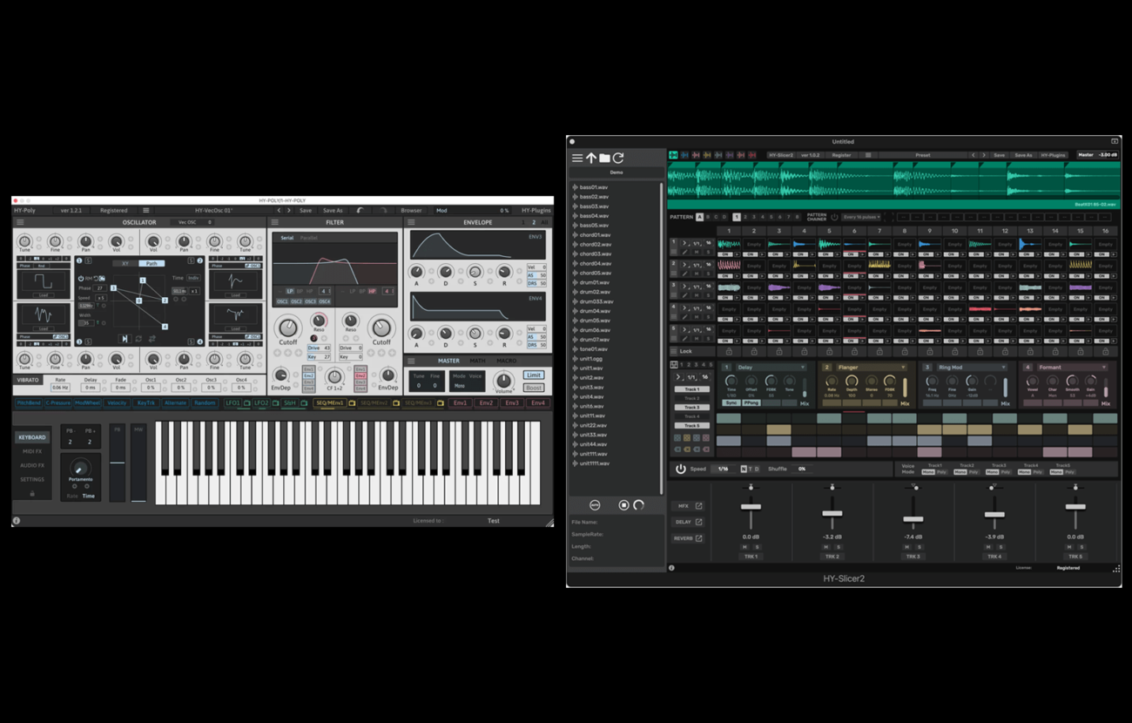
Task: Click Save As in HY-Slicer2 toolbar
Action: [x=1023, y=155]
